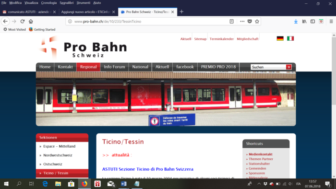336x189 pixels.
Task: Focus the Suchen search field
Action: click(268, 67)
